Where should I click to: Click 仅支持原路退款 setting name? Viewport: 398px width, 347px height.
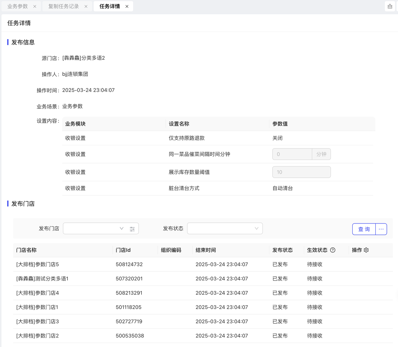pyautogui.click(x=187, y=138)
